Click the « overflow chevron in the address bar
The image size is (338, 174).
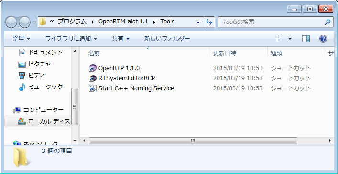[x=52, y=22]
